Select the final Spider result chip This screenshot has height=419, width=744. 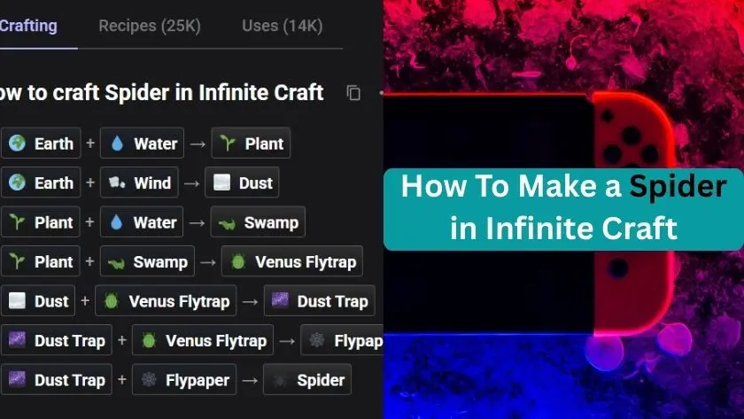pos(307,379)
